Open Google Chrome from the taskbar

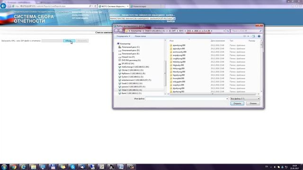coord(14,167)
